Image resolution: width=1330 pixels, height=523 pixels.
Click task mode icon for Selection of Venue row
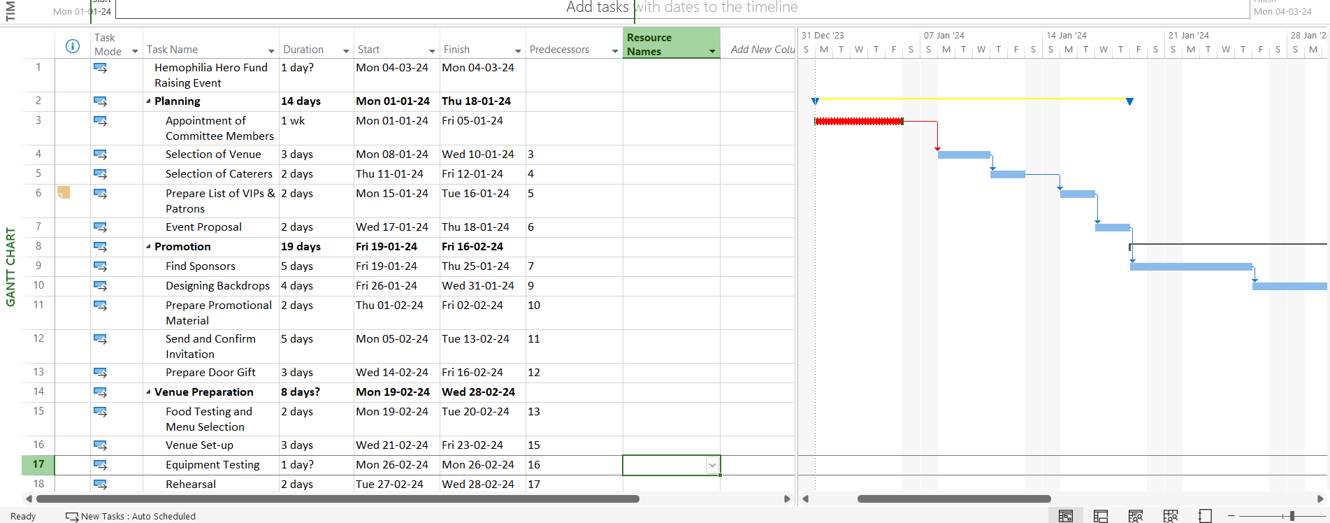coord(100,155)
